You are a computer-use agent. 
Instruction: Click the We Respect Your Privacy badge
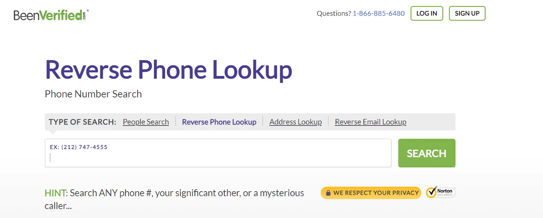pos(371,193)
